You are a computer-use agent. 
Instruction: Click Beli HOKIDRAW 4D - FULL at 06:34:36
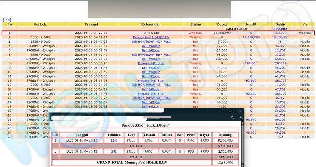point(151,85)
